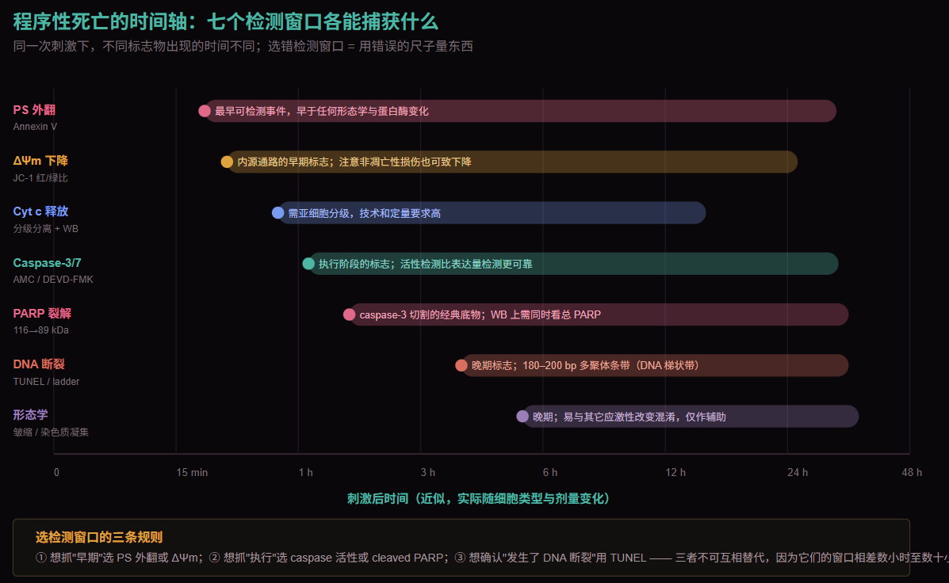Click the rules text starting ① 想抓"早期"
Viewport: 949px width, 583px height.
point(492,558)
